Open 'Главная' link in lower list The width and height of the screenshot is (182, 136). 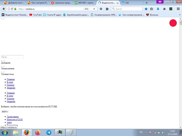[11, 93]
